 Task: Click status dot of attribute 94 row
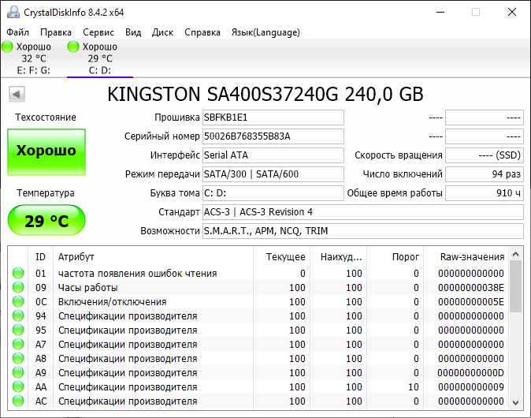(x=18, y=316)
